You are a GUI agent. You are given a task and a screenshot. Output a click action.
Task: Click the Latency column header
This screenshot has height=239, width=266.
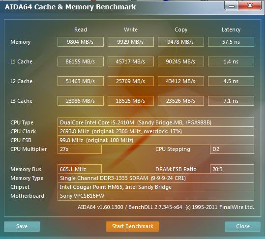tap(231, 30)
